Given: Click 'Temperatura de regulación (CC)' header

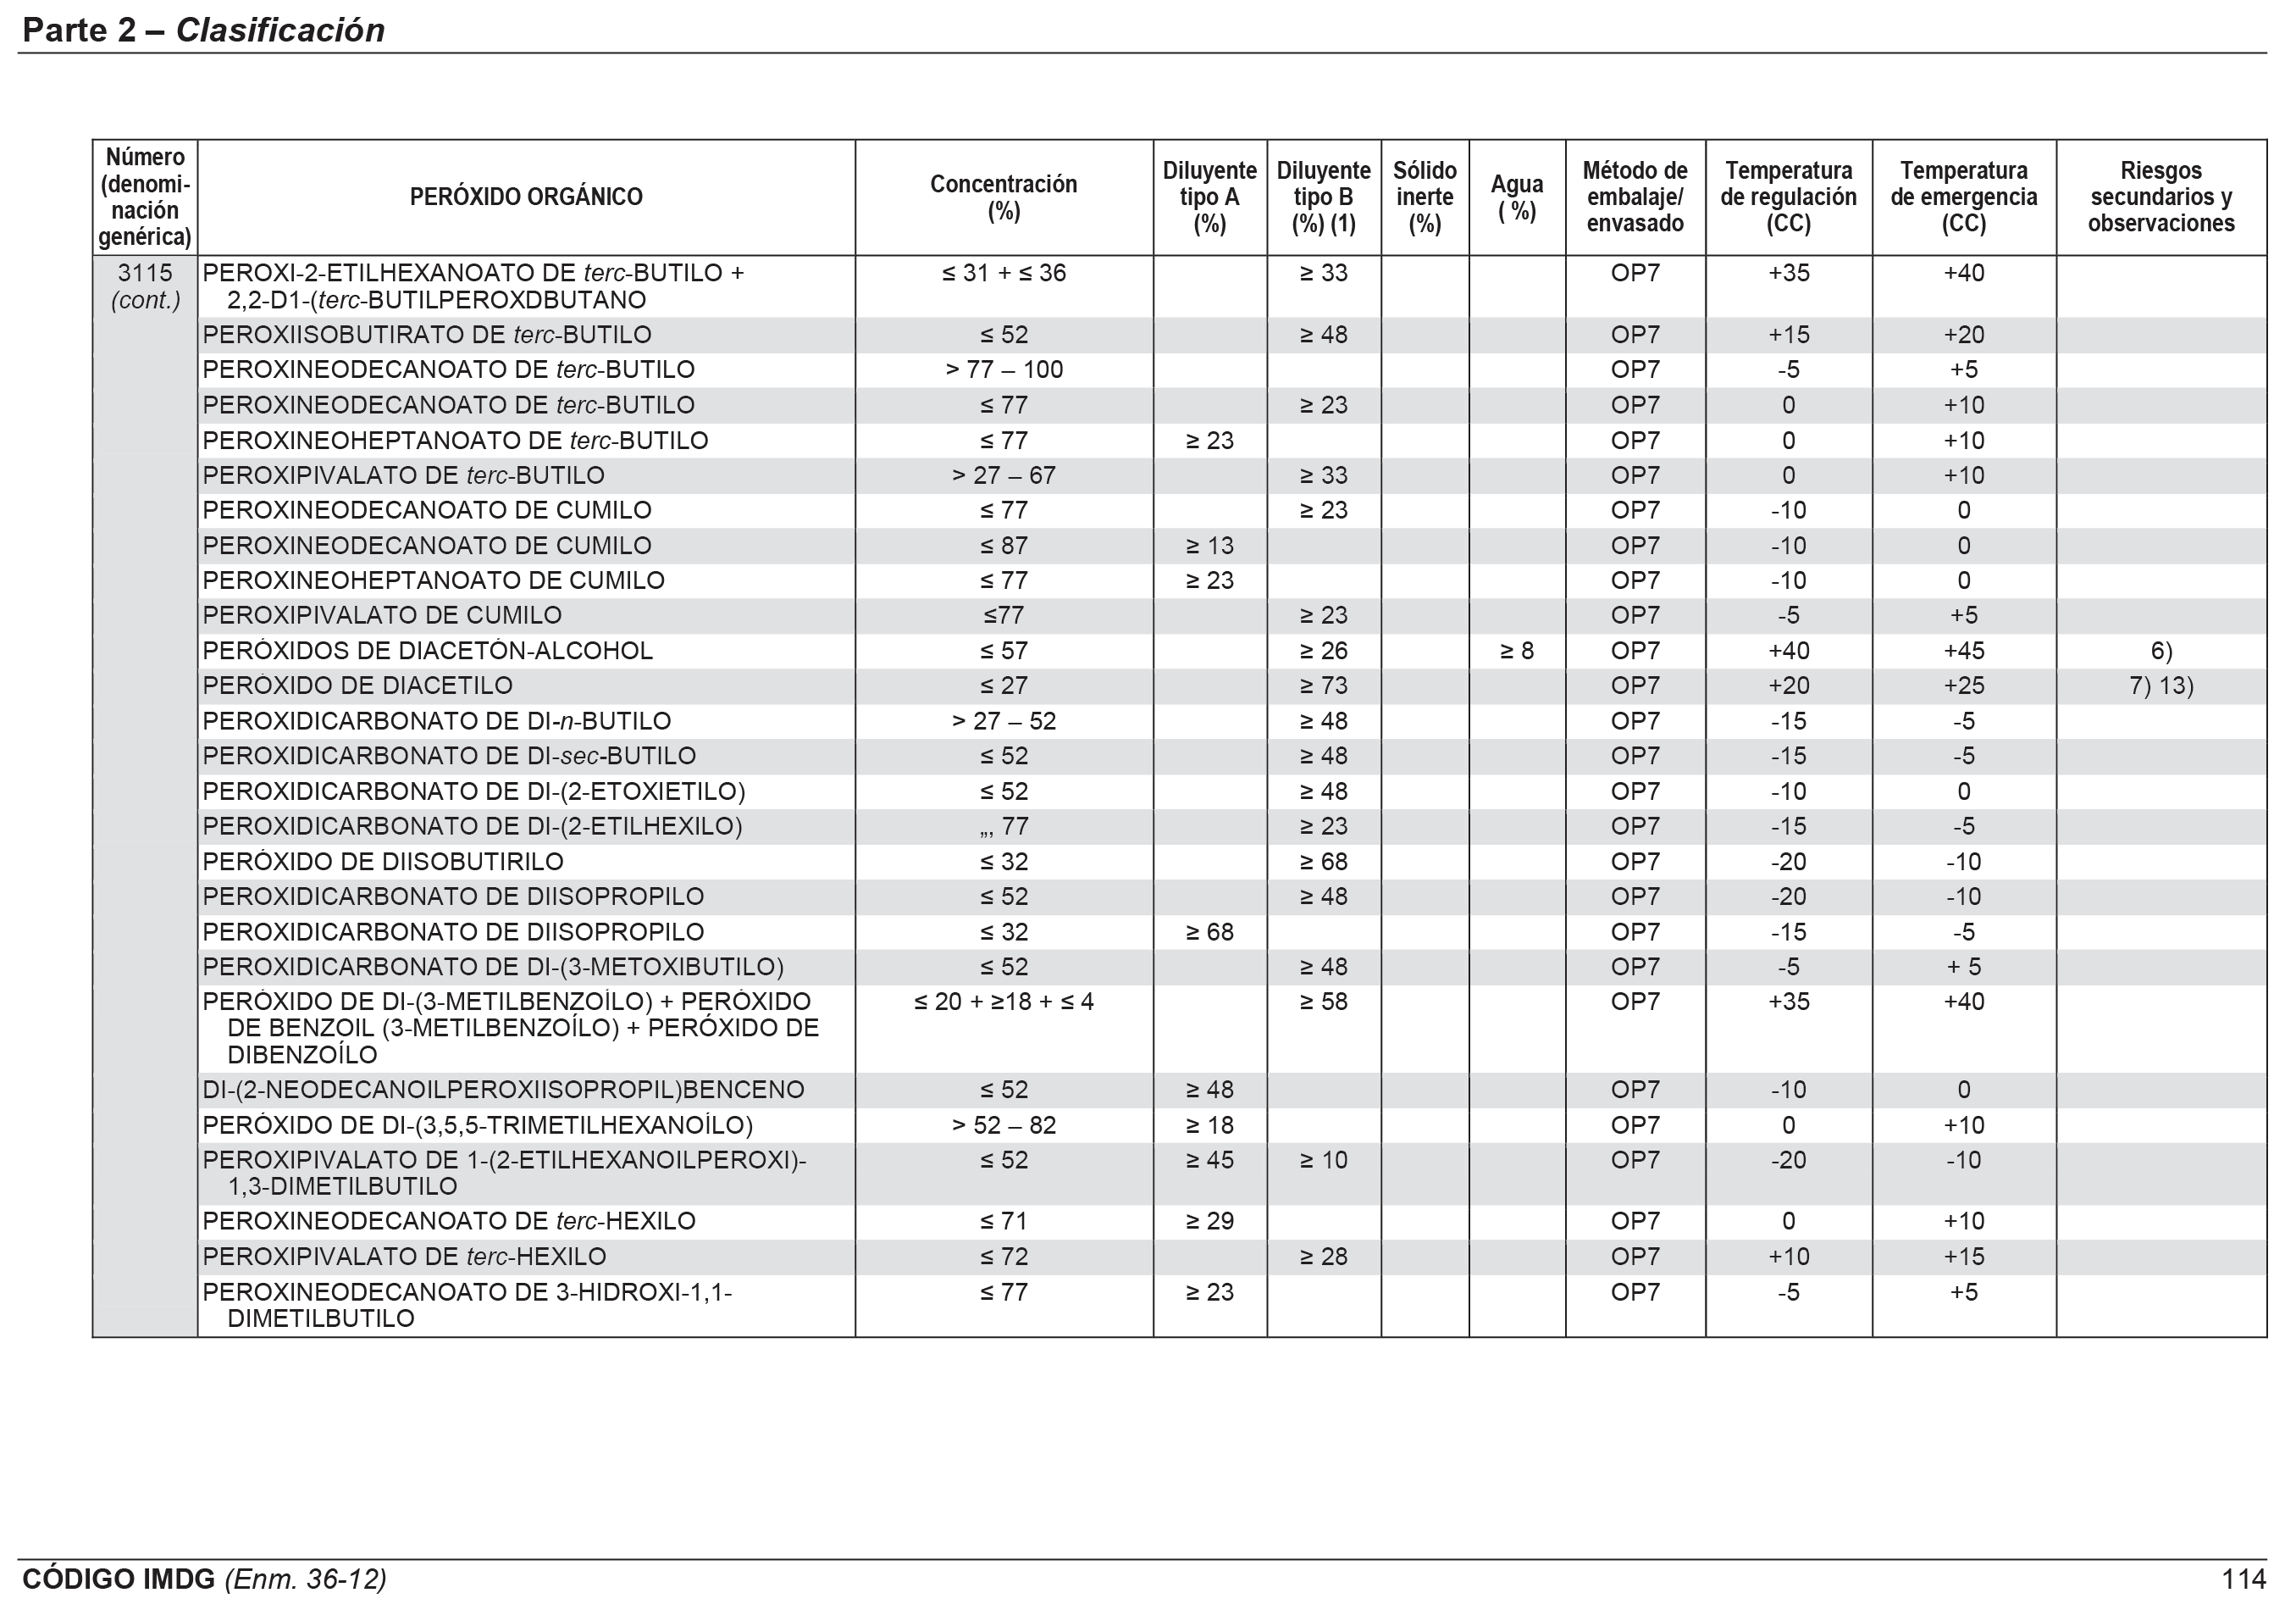Looking at the screenshot, I should point(1789,197).
